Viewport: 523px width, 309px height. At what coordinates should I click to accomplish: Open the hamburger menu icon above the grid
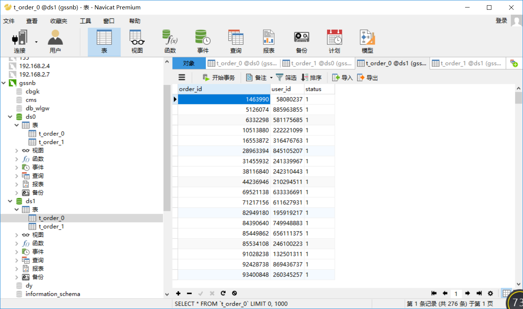182,77
